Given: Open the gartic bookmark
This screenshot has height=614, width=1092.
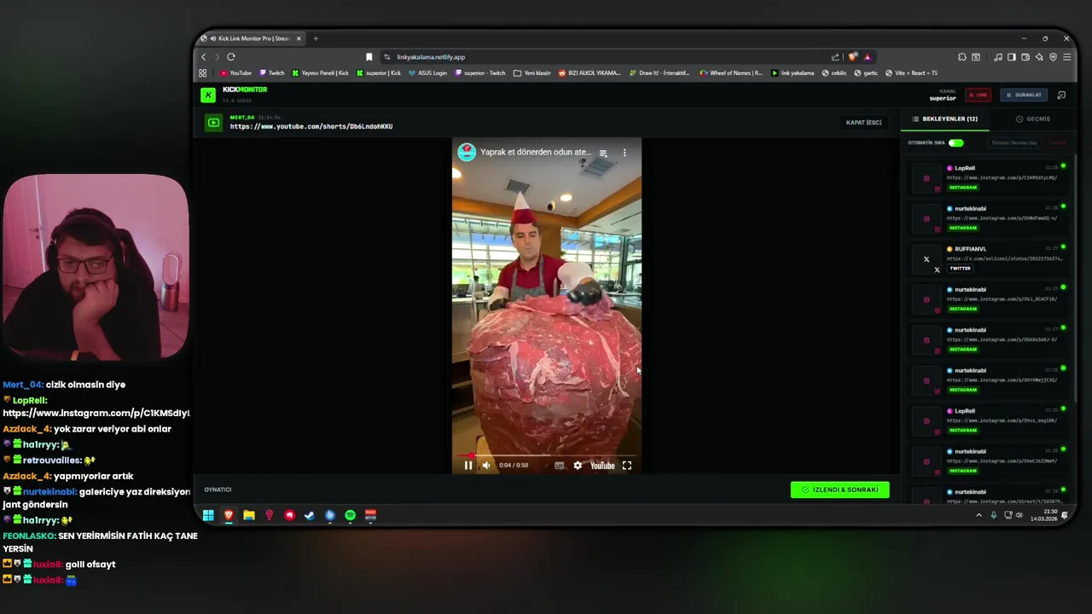Looking at the screenshot, I should [865, 73].
